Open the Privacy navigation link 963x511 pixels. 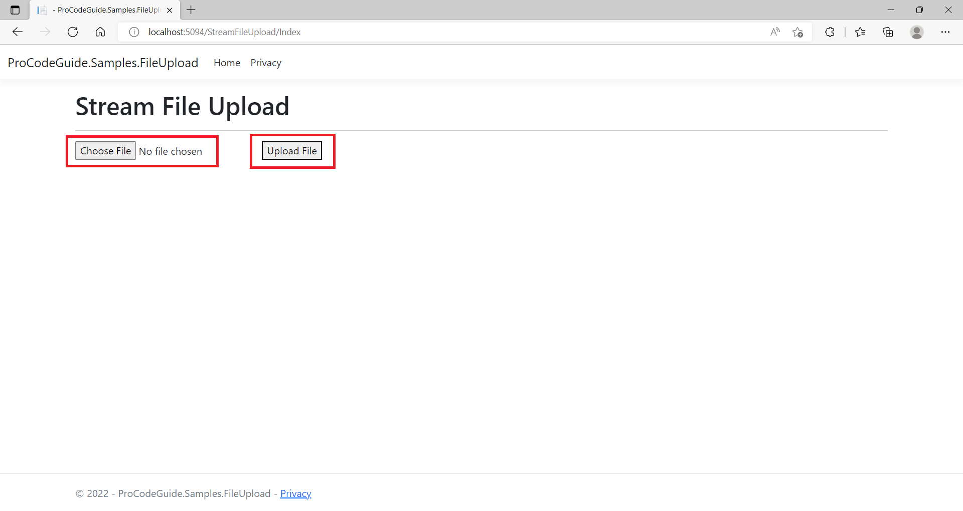(265, 63)
